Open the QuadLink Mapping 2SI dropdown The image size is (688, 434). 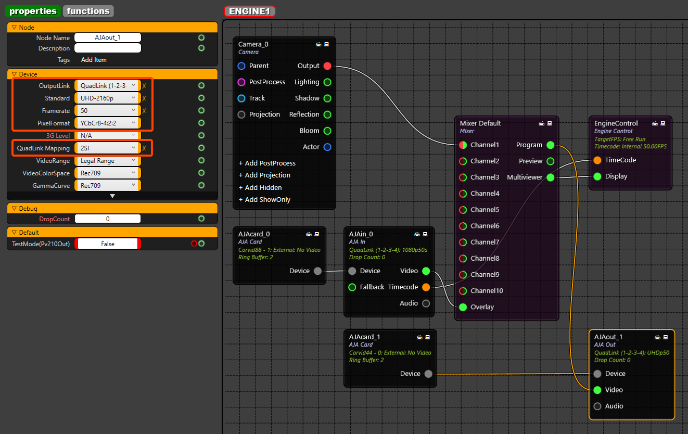point(108,148)
